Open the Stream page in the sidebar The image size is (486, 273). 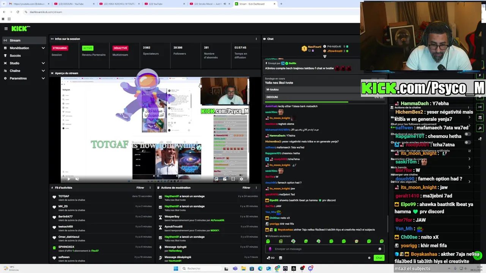(24, 40)
